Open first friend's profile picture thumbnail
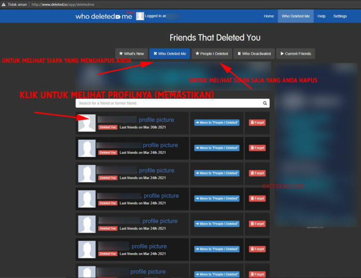The image size is (361, 278). pos(87,123)
